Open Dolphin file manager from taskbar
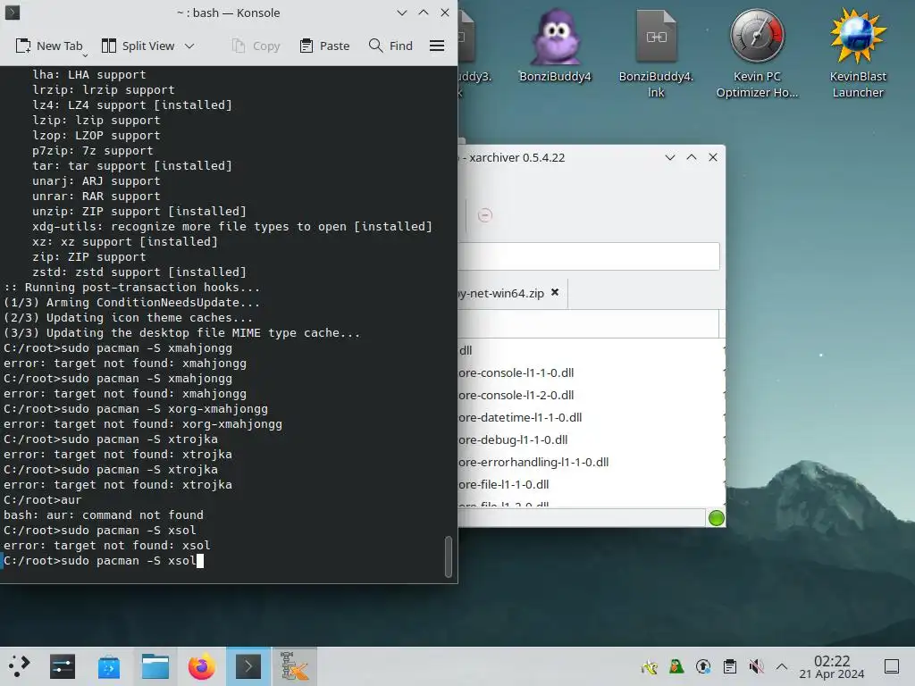Screen dimensions: 915x686 [x=155, y=666]
